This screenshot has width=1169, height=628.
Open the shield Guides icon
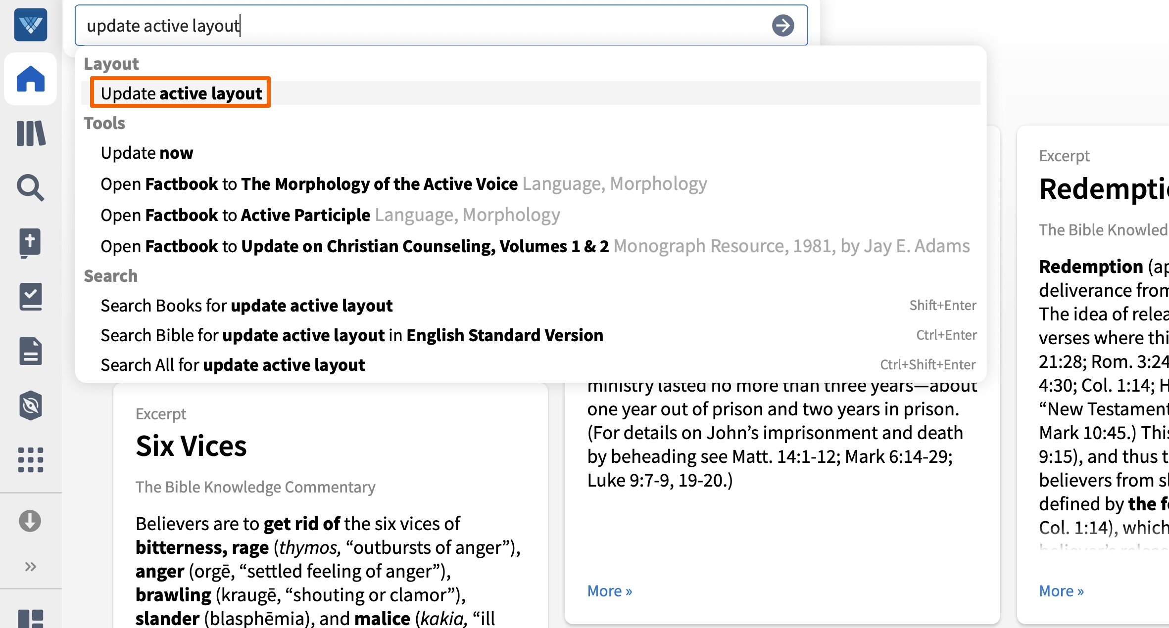coord(30,405)
